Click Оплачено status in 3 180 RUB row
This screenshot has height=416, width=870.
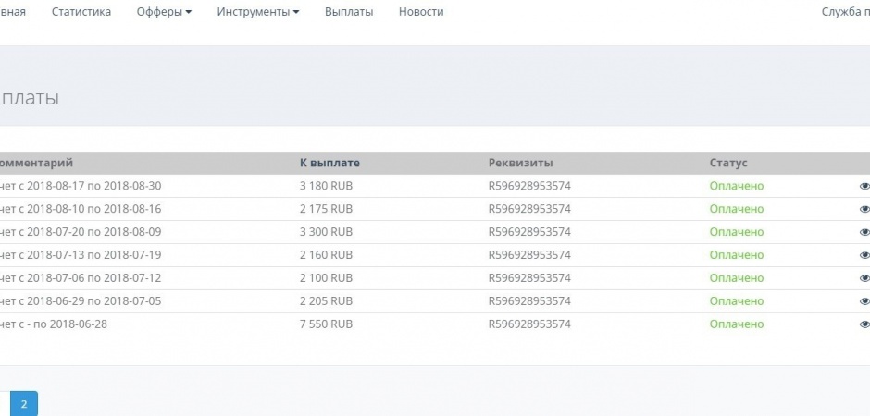tap(737, 186)
